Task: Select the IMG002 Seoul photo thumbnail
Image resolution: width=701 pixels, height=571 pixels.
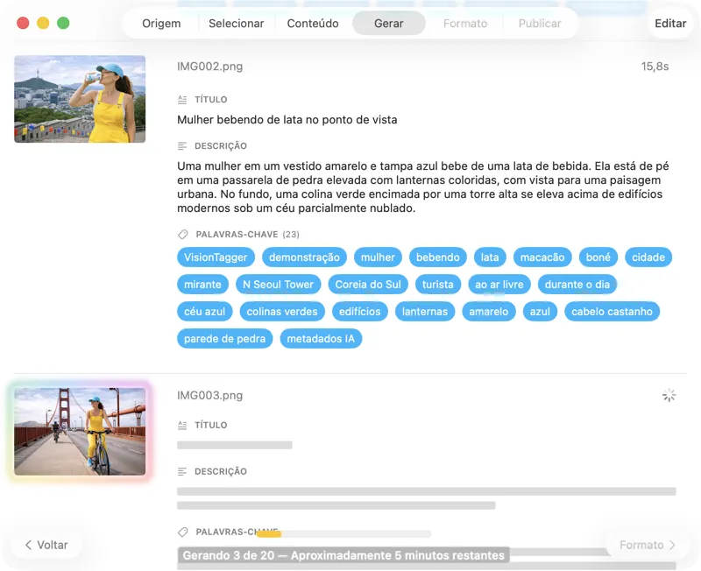Action: (80, 99)
